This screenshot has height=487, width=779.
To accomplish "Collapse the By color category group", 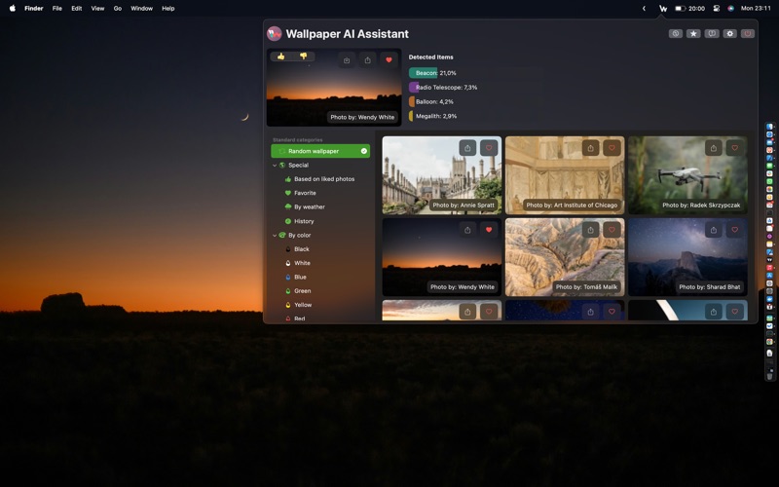I will pyautogui.click(x=275, y=236).
